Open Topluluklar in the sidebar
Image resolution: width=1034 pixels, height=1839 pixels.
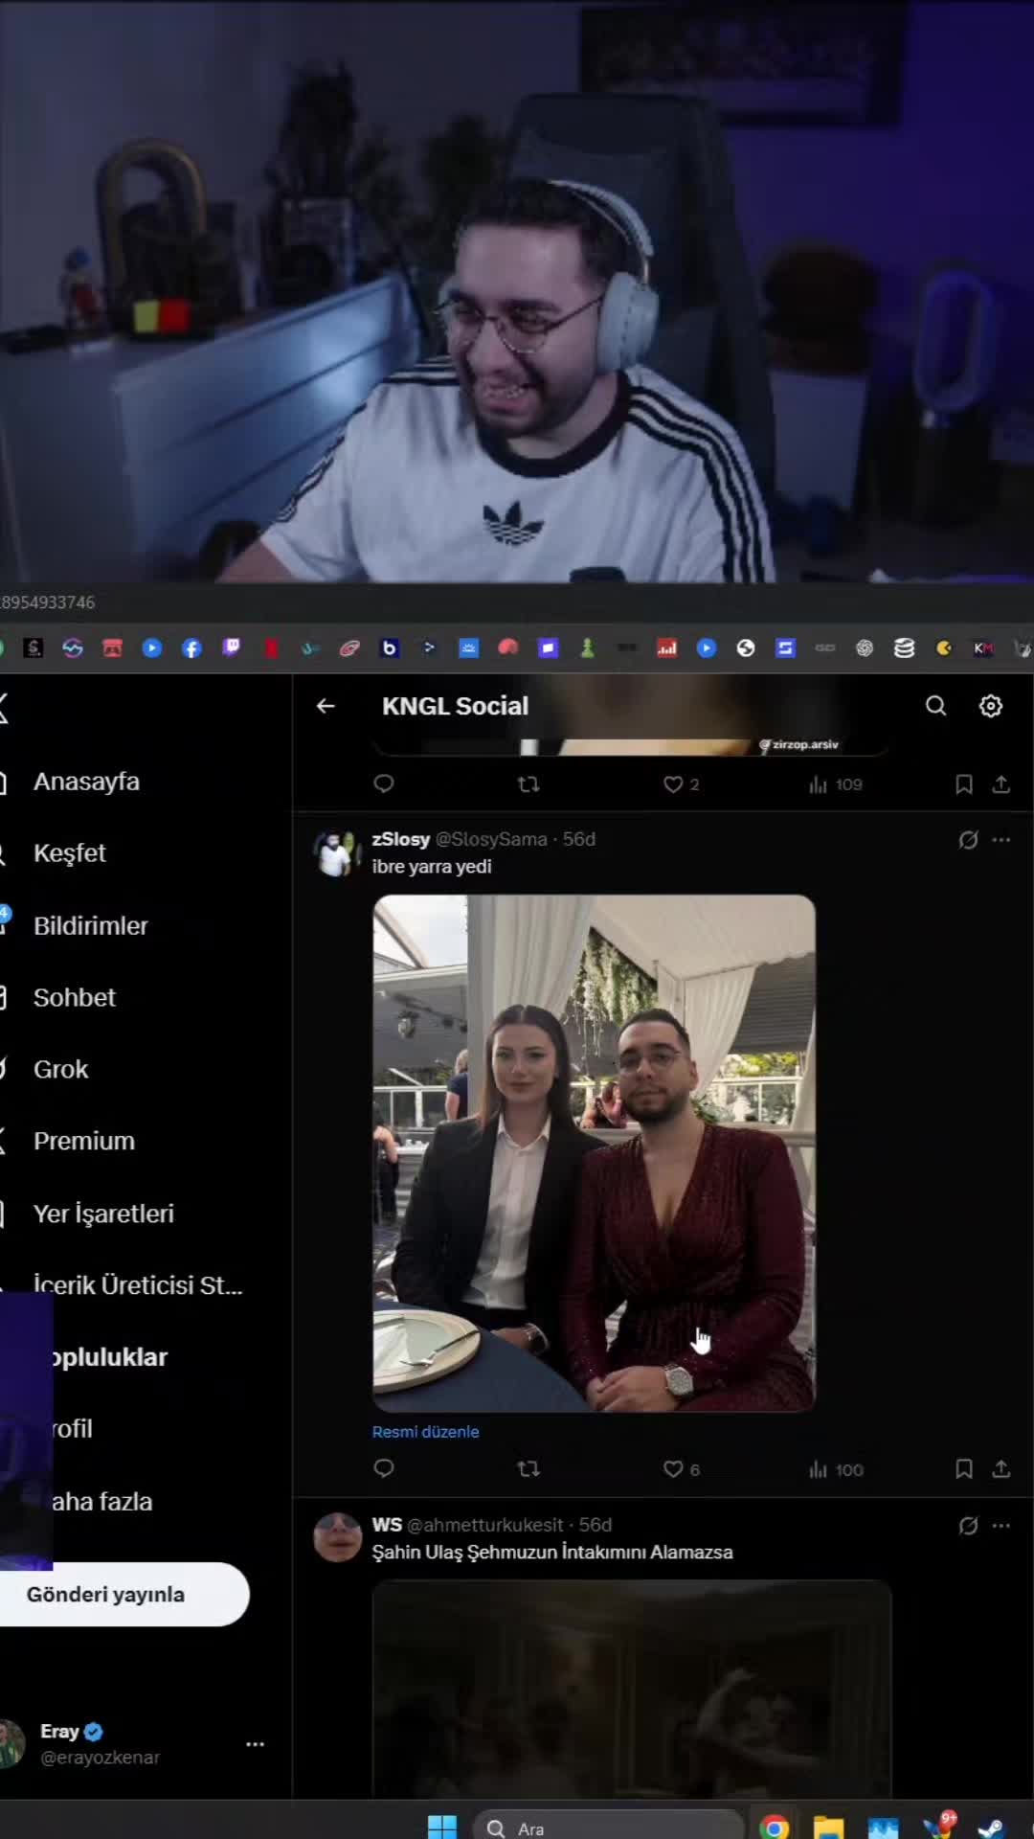pyautogui.click(x=109, y=1357)
